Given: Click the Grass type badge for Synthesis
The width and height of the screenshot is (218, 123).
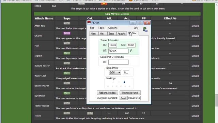Looking at the screenshot, I should (67, 93).
